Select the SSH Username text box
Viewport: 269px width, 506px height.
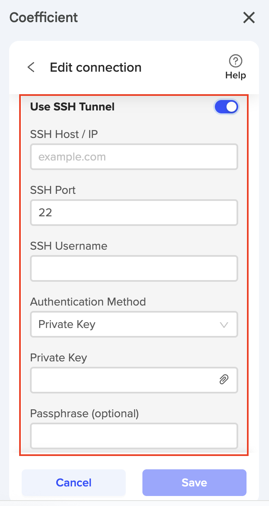click(134, 268)
